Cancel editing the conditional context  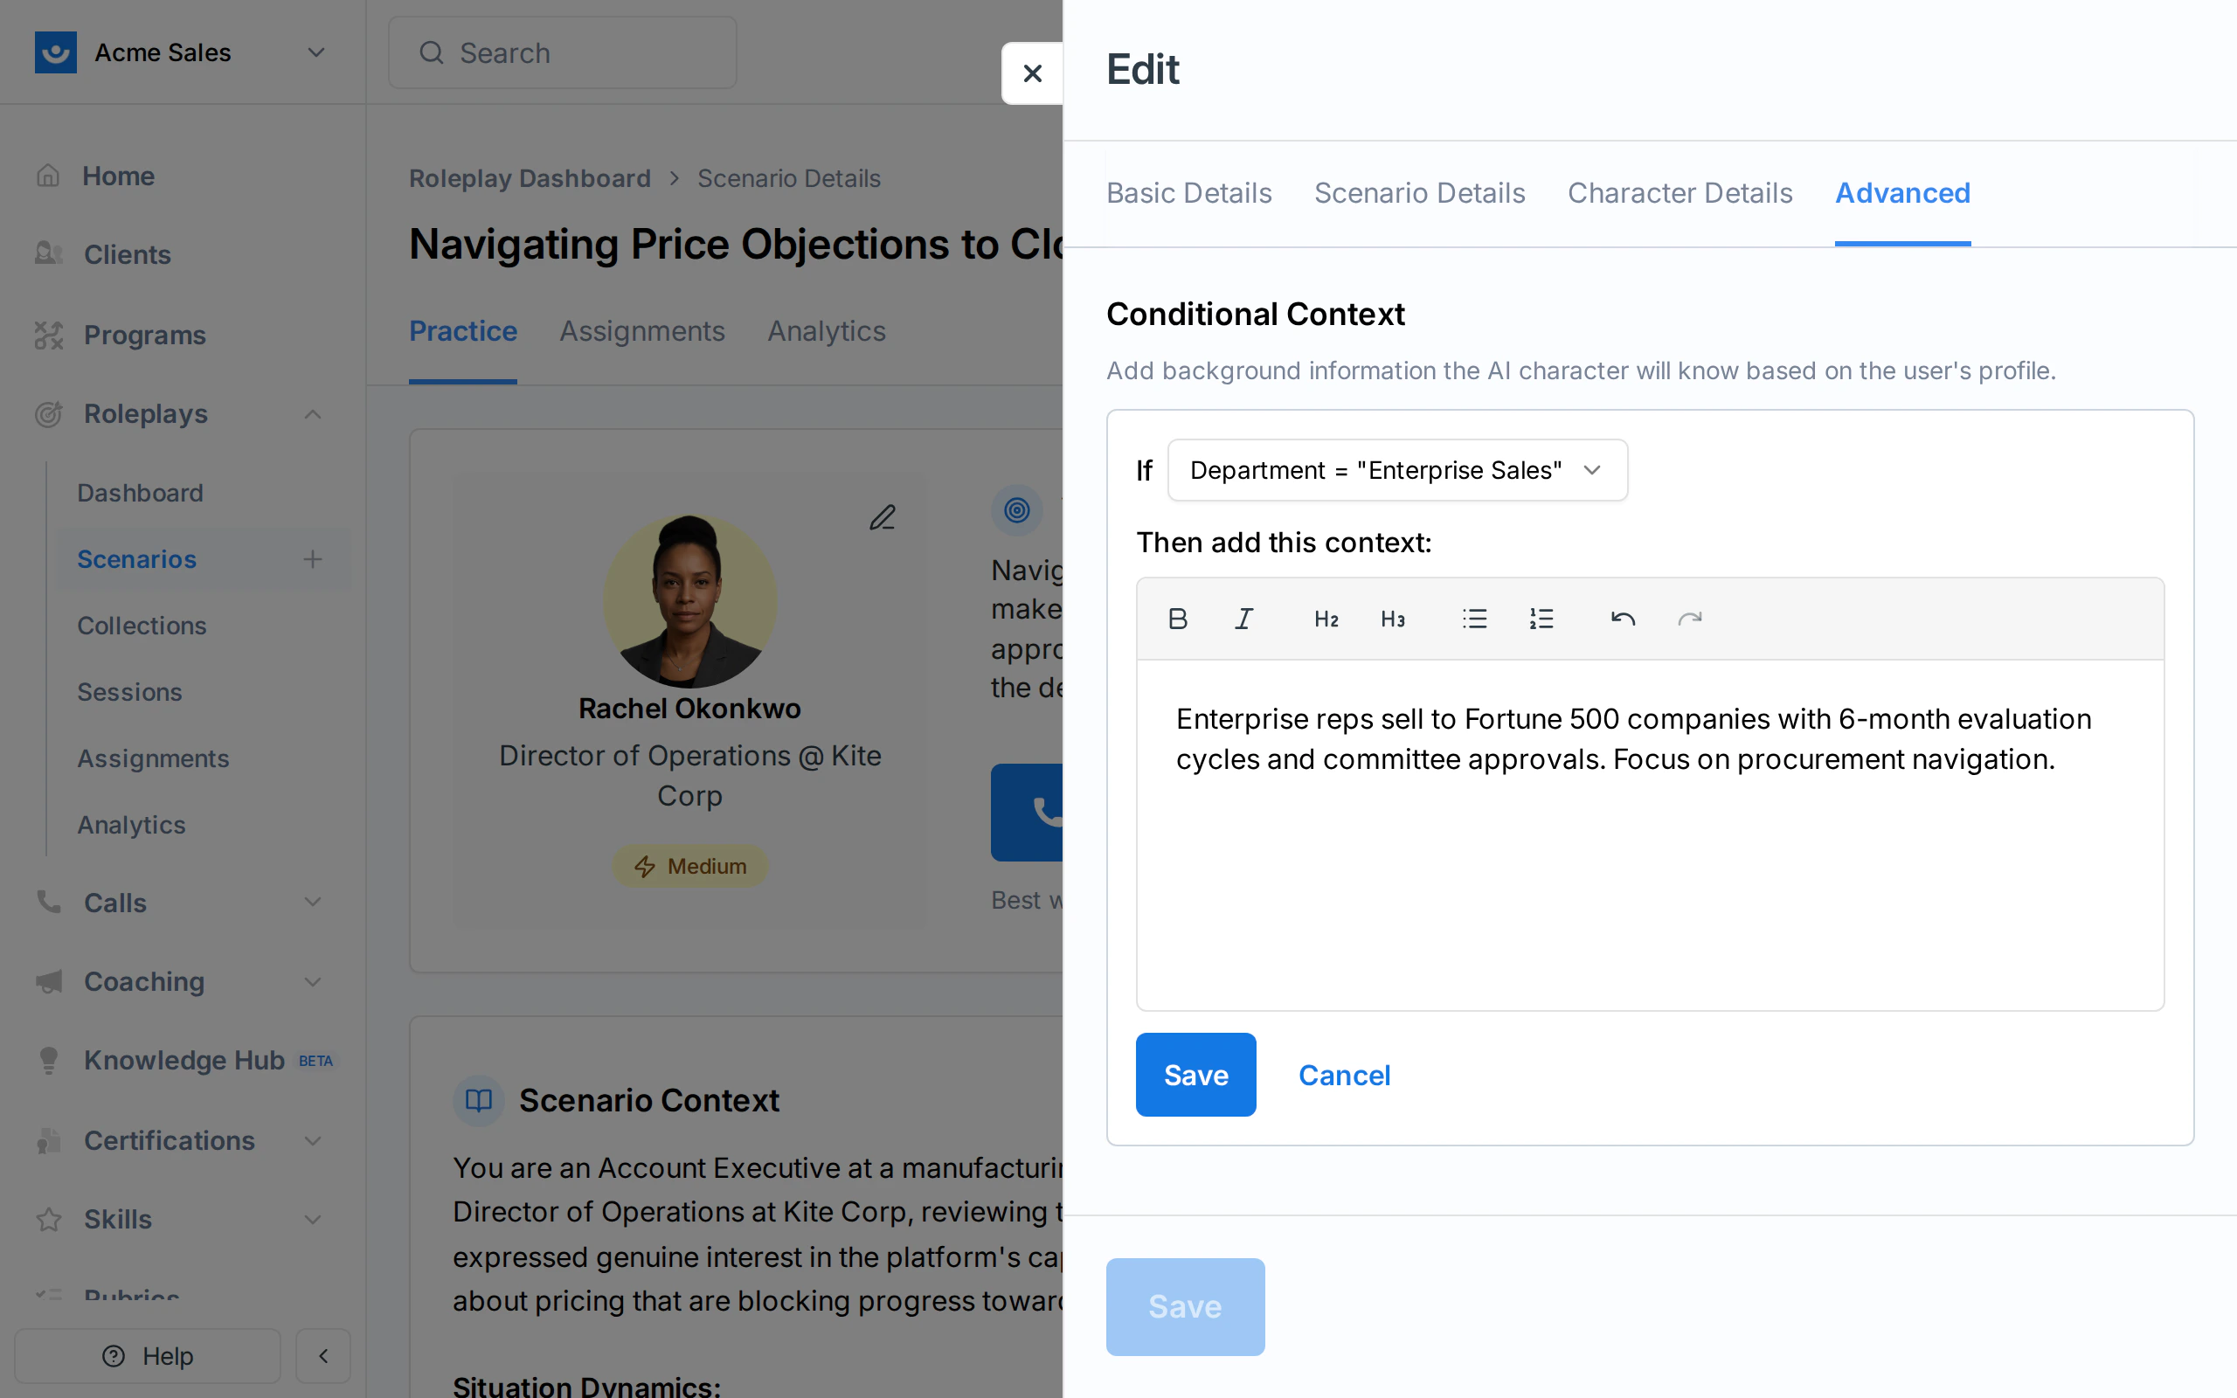click(1344, 1074)
